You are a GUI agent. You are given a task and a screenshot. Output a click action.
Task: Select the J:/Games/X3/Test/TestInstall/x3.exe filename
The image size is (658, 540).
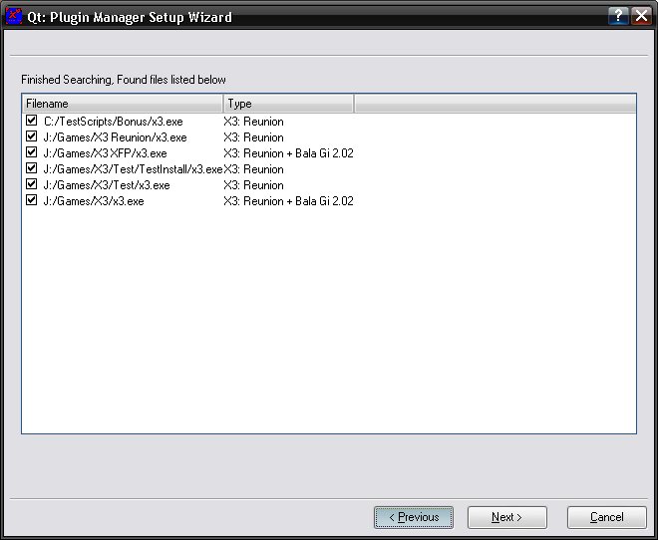pyautogui.click(x=133, y=169)
